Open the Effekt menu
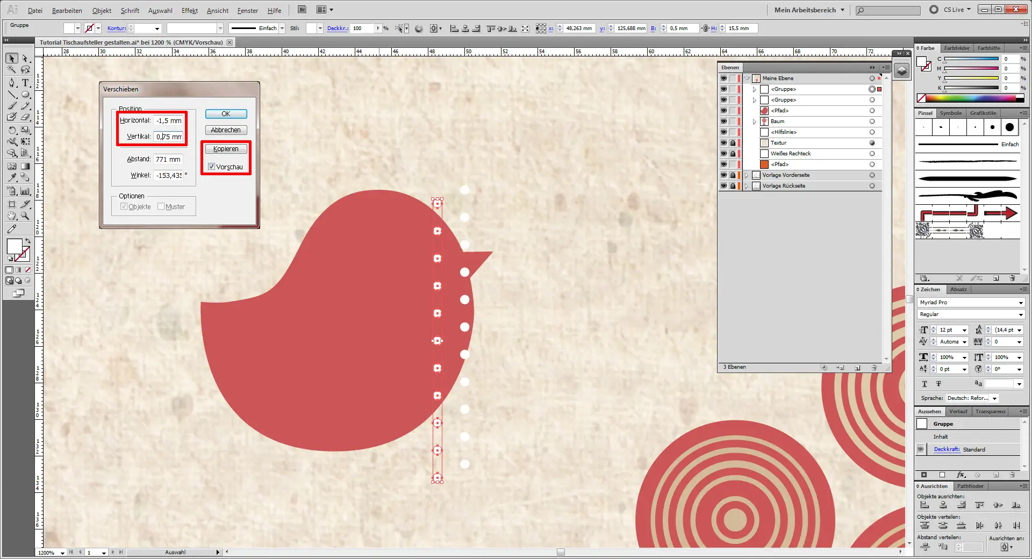 (x=189, y=10)
